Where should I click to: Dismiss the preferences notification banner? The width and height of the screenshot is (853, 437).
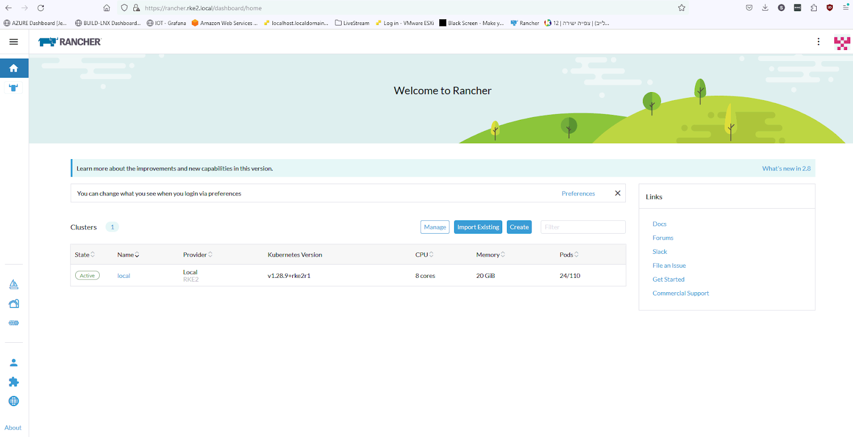[617, 193]
